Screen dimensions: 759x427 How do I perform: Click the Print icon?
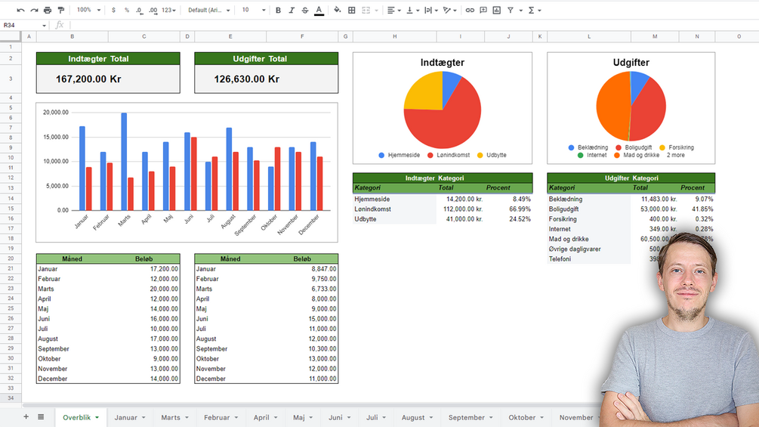click(x=48, y=10)
